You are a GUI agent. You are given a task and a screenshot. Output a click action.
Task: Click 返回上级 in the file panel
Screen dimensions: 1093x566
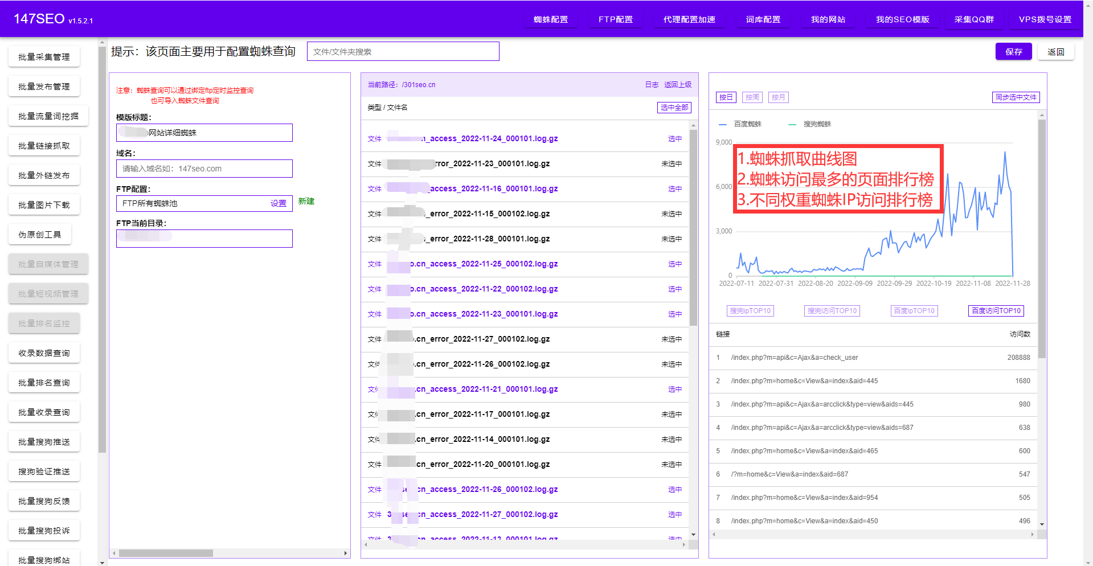(678, 85)
